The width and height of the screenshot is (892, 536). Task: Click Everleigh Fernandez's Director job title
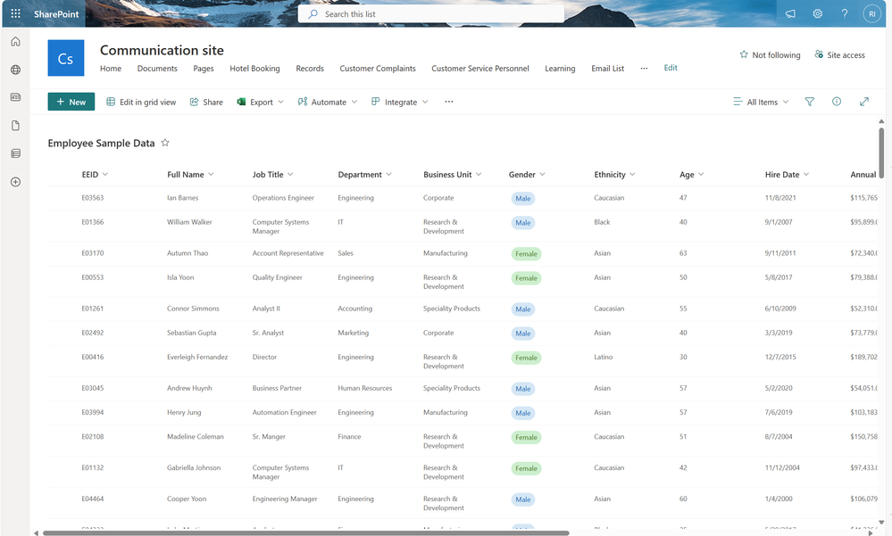tap(264, 357)
